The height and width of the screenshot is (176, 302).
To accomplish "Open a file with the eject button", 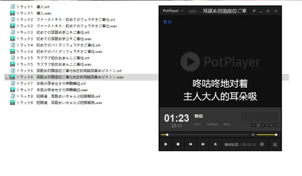I will (x=215, y=144).
